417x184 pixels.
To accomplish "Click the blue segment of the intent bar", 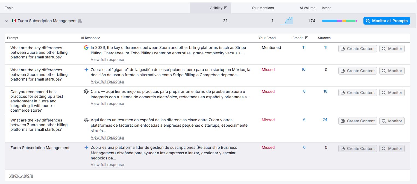I will click(x=329, y=21).
